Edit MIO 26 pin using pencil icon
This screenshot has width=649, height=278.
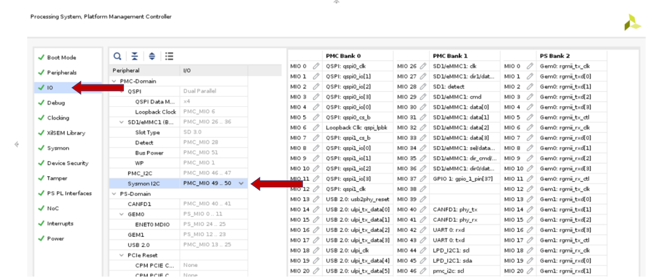click(423, 66)
